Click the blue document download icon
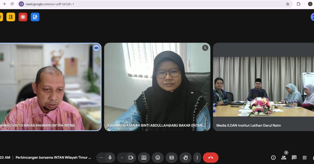Viewport: 314px width, 164px height. (x=35, y=17)
